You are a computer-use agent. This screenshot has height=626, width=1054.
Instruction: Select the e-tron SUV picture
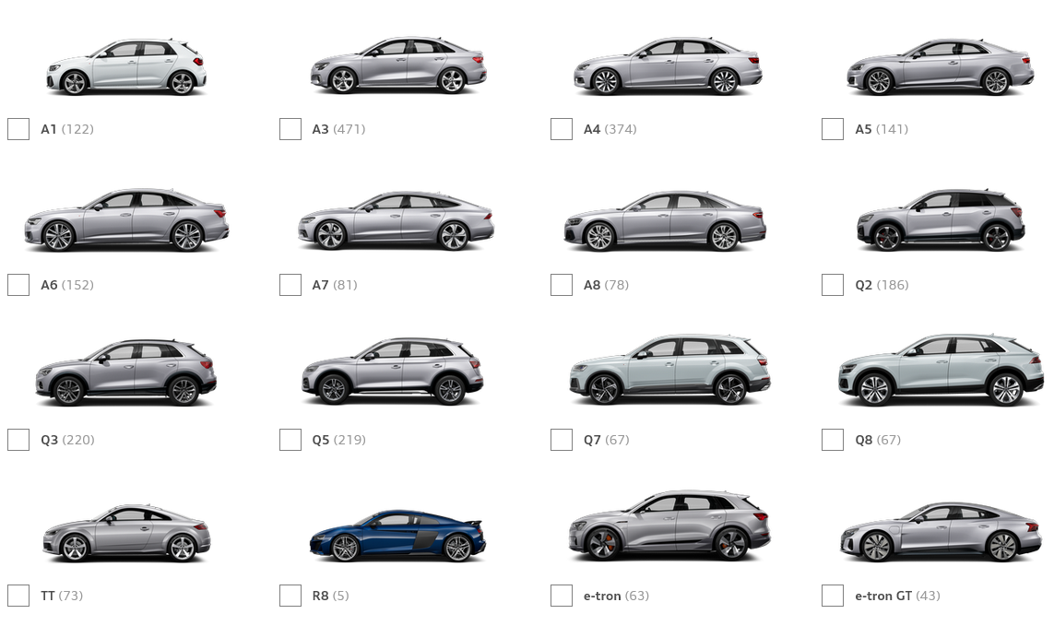tap(669, 526)
